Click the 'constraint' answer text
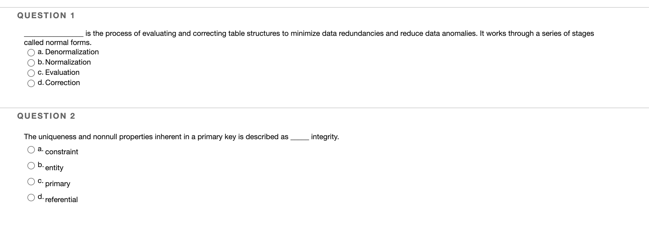 [x=62, y=152]
